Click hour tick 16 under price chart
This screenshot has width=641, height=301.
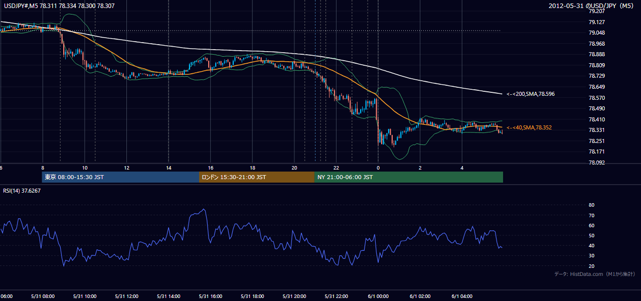click(x=211, y=168)
